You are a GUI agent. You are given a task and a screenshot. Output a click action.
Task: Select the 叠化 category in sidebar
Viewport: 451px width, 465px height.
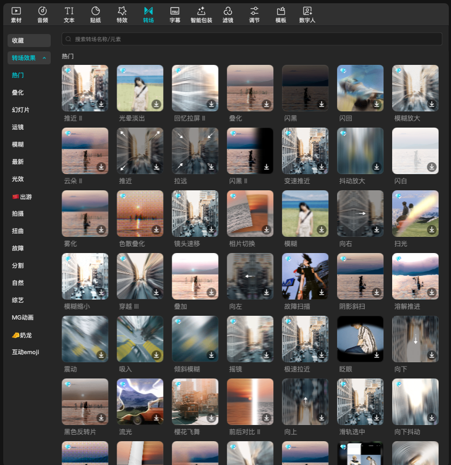(x=18, y=92)
